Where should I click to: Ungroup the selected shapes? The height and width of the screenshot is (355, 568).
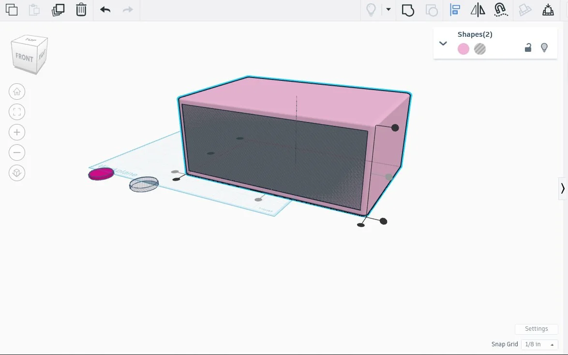432,10
